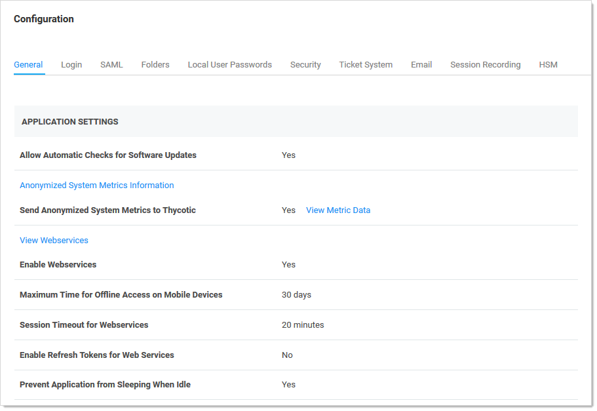This screenshot has height=411, width=597.
Task: Select Enable Refresh Tokens setting row
Action: (x=96, y=355)
